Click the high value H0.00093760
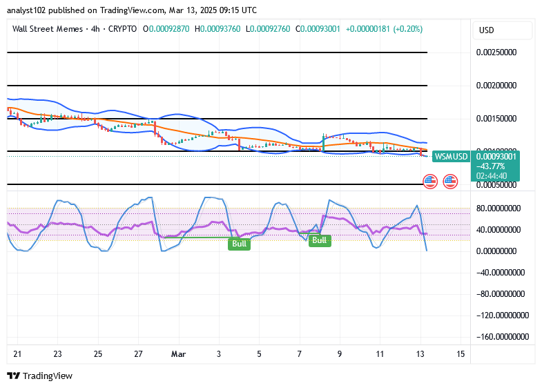The height and width of the screenshot is (388, 542). coord(217,29)
